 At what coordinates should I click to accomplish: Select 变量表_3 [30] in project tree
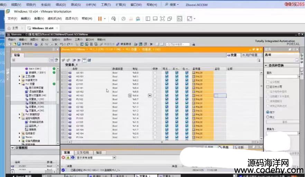tap(36, 107)
